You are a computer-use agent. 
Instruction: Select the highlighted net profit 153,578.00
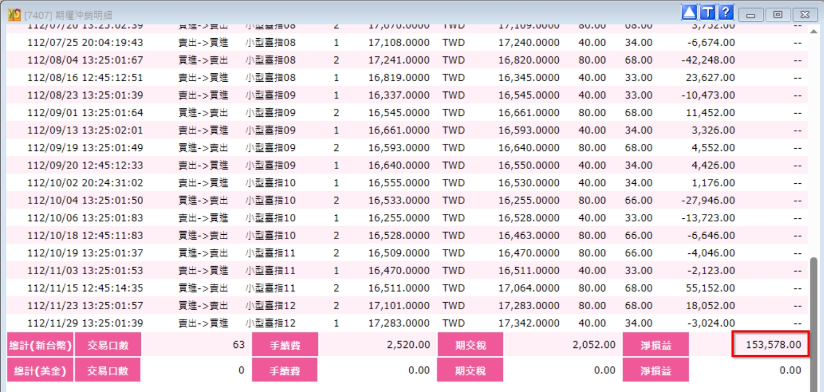coord(771,344)
